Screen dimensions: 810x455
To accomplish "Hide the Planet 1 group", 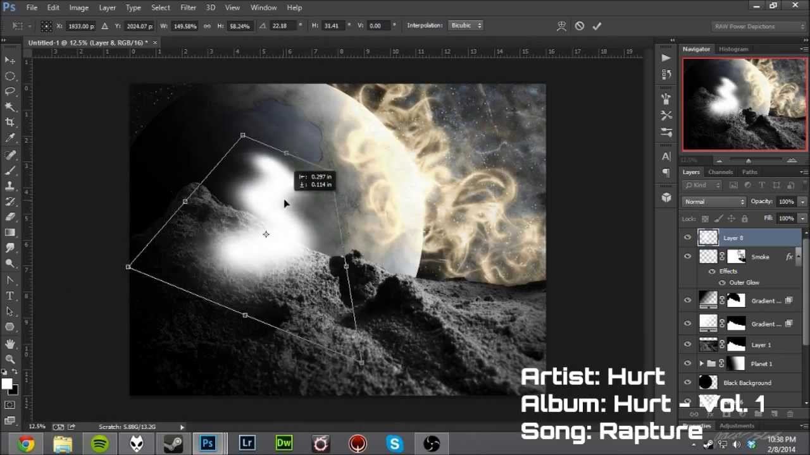I will [x=688, y=364].
